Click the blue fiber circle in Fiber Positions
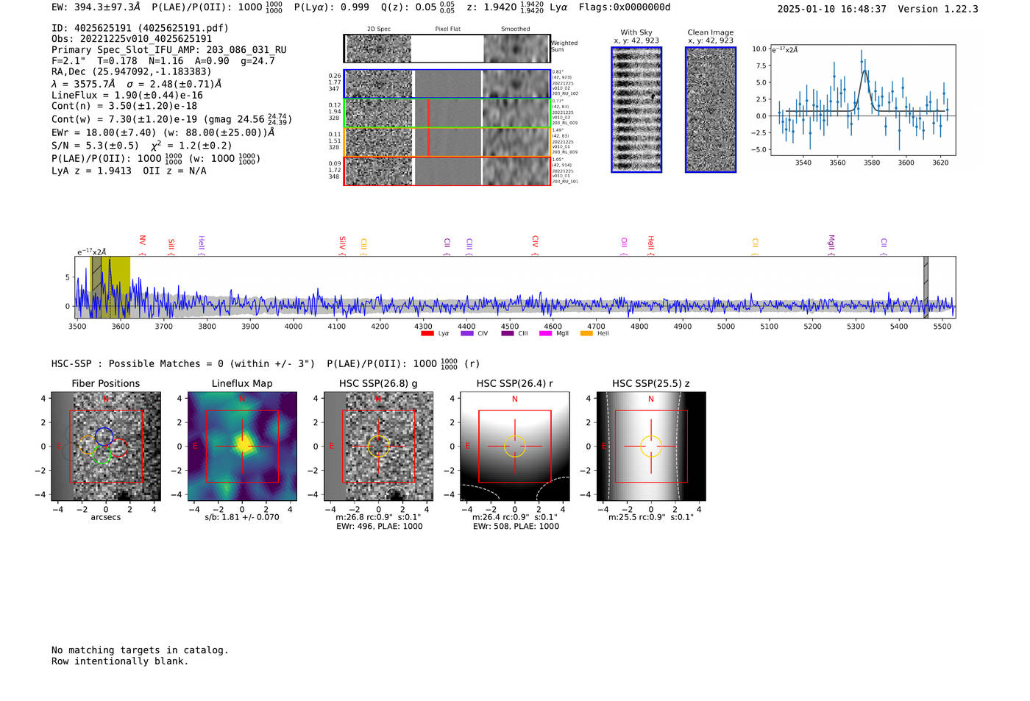This screenshot has height=701, width=1030. click(104, 437)
